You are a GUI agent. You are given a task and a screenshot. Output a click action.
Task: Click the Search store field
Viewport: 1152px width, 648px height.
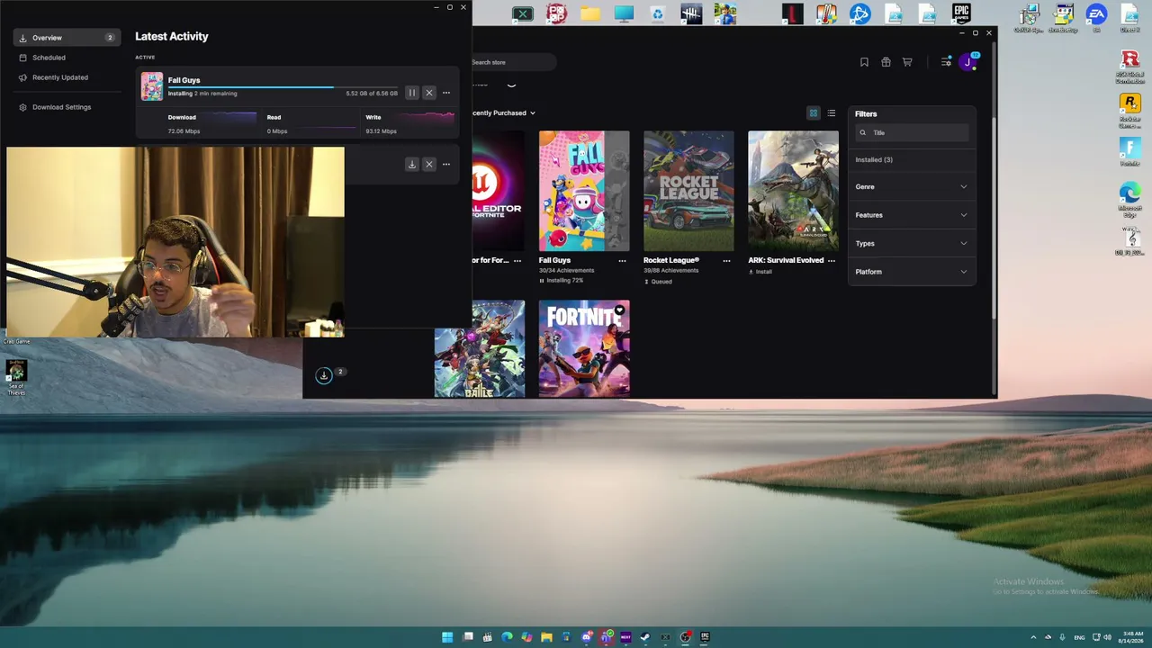click(513, 62)
